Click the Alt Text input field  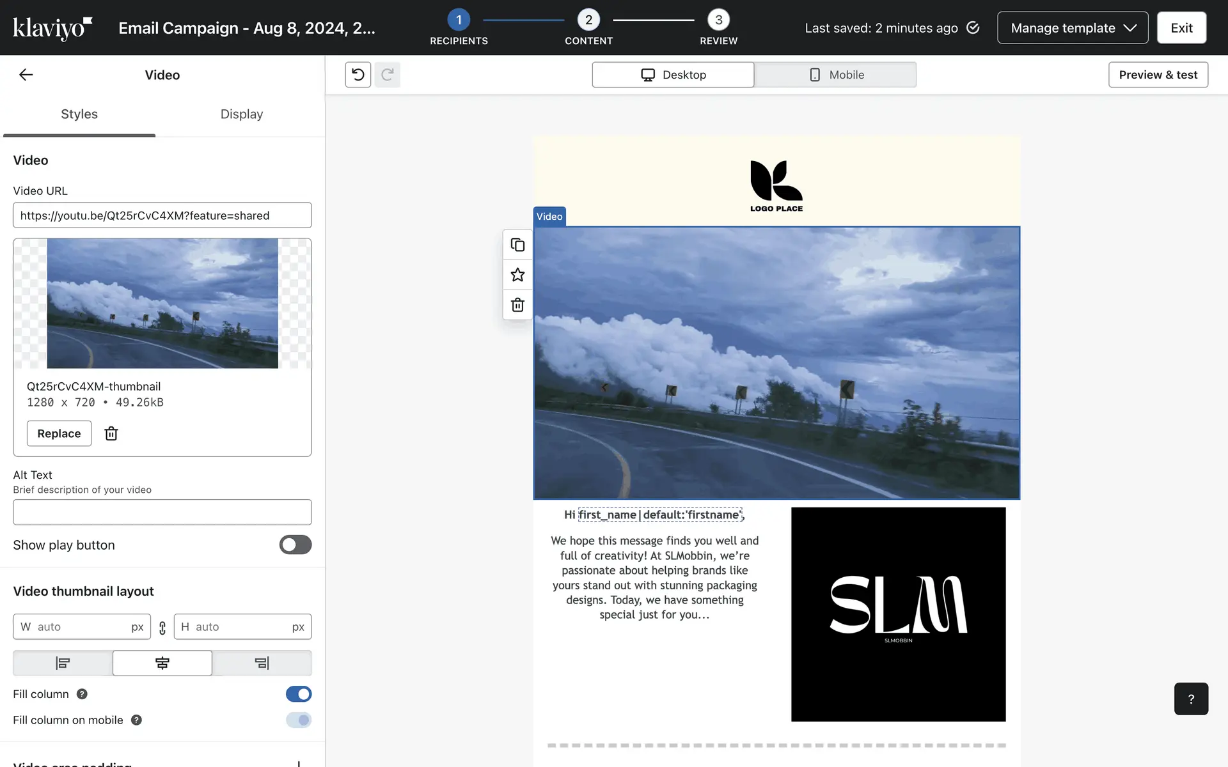pos(162,512)
